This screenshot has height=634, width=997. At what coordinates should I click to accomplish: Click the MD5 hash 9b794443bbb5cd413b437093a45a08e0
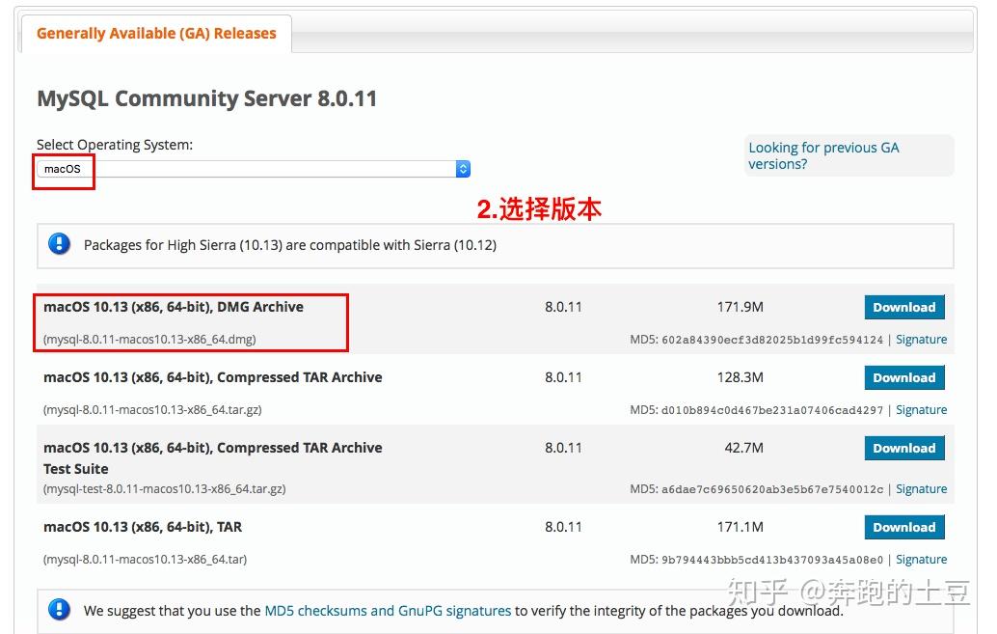(772, 560)
